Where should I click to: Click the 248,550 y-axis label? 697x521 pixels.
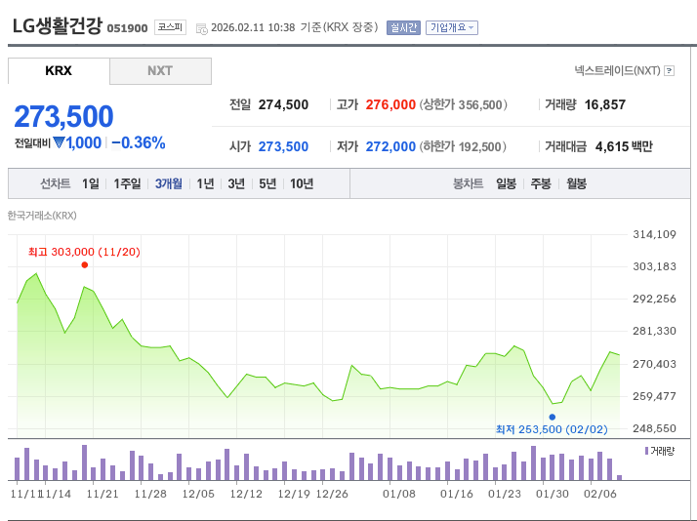[x=654, y=428]
